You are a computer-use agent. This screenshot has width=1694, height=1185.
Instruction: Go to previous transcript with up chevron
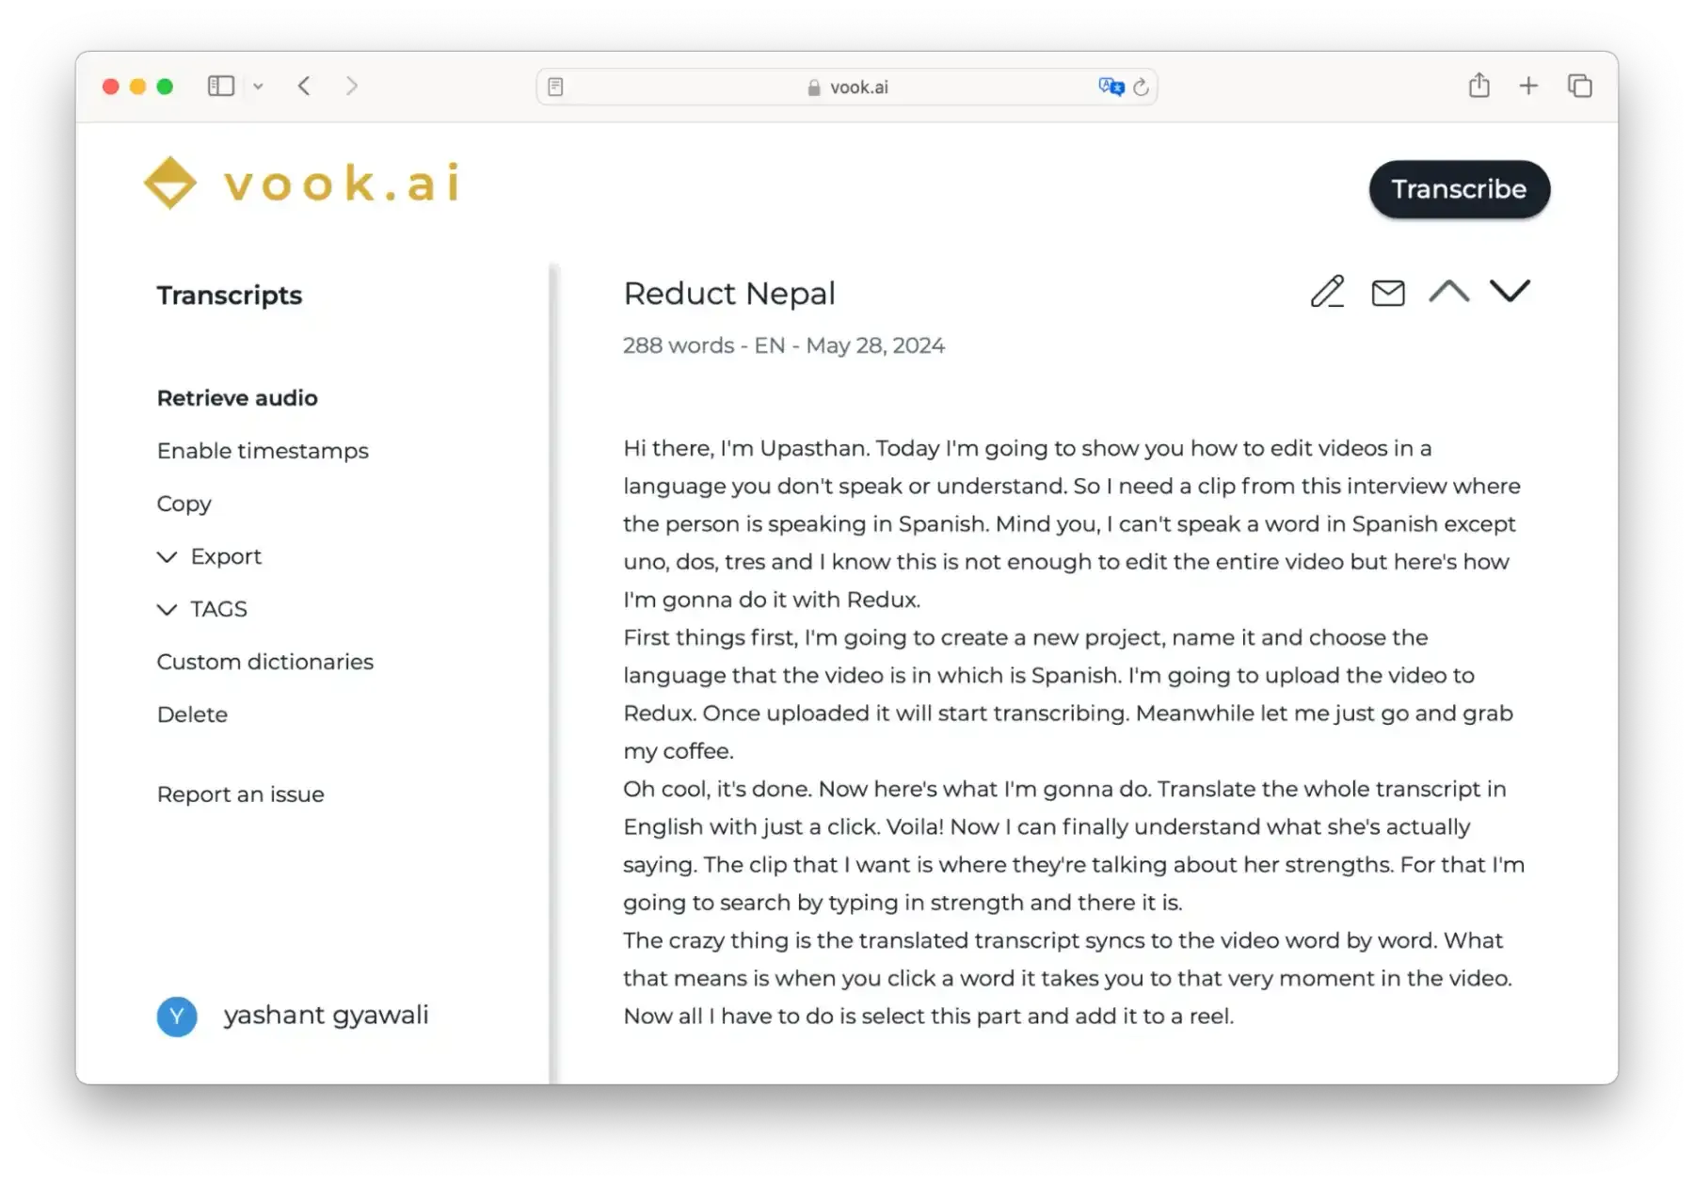(1448, 292)
